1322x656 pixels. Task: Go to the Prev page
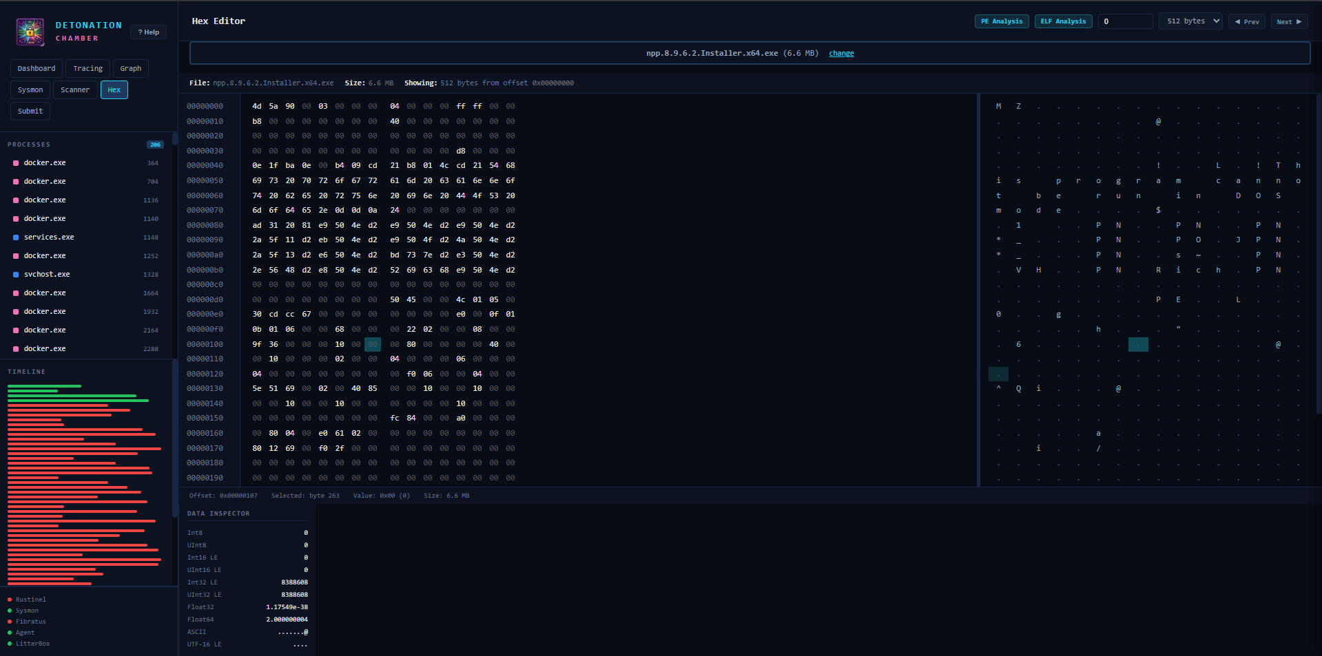tap(1247, 21)
